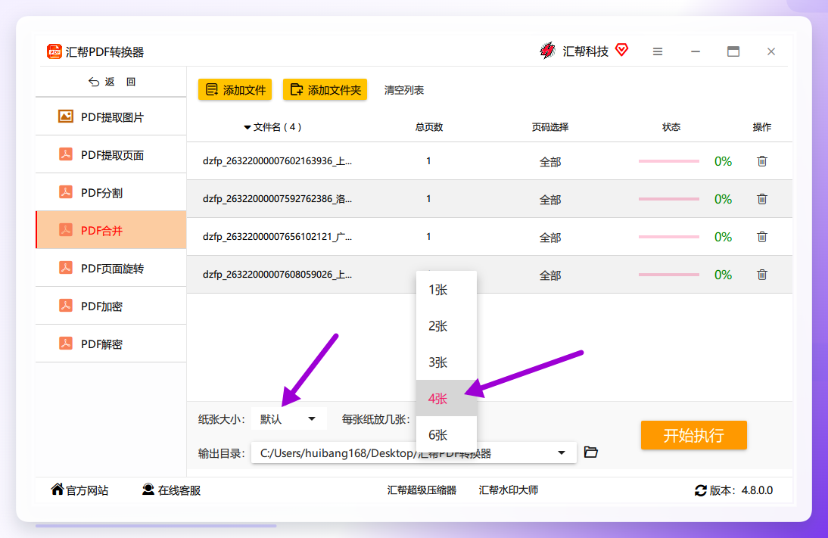Open PDF提取页面 in sidebar
828x538 pixels.
click(111, 154)
